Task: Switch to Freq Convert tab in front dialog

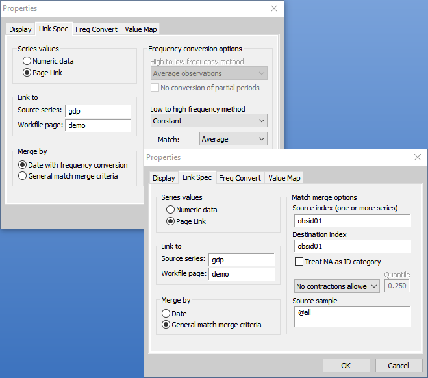Action: [x=240, y=178]
